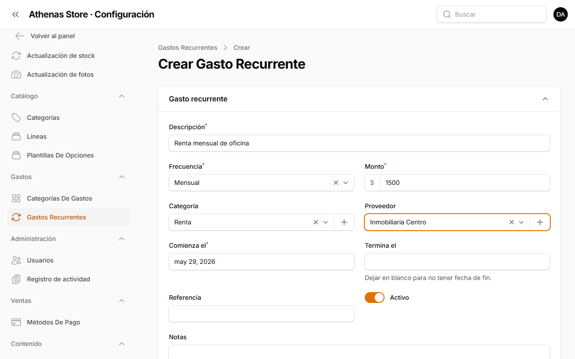Go to Líneas in sidebar

click(x=68, y=136)
